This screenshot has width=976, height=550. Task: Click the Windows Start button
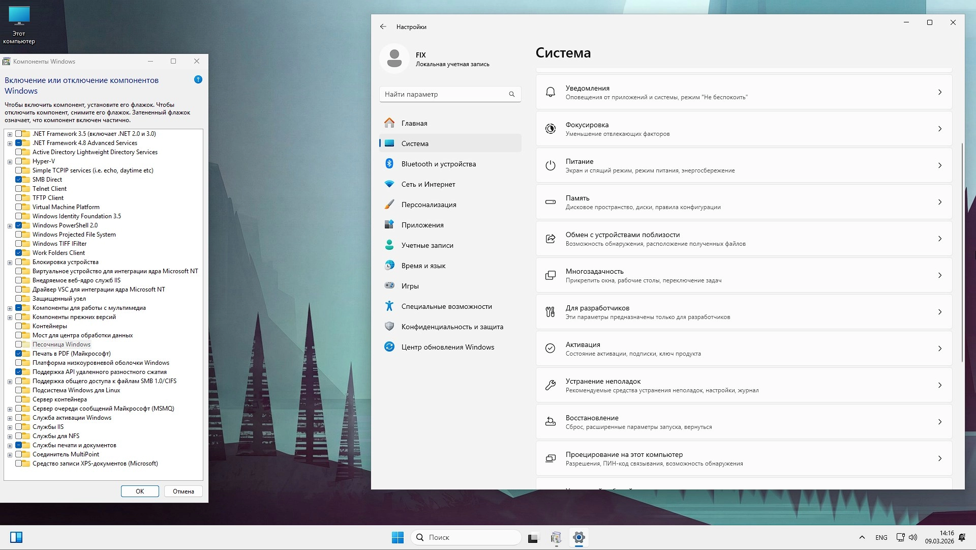tap(398, 537)
